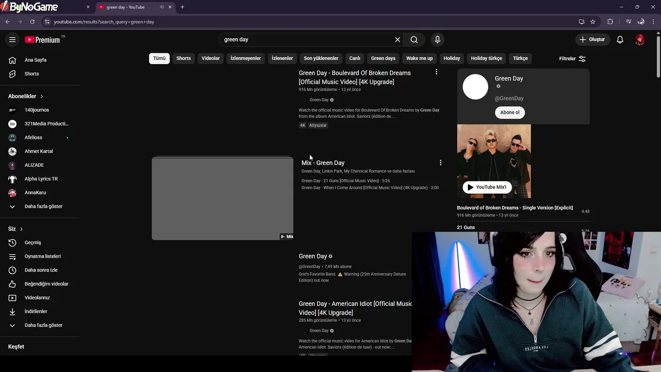This screenshot has width=661, height=372.
Task: Click the Mix - Green Day thumbnail
Action: click(223, 198)
